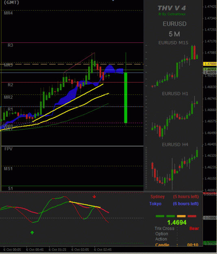Click the MS1 support level label
This screenshot has width=217, height=254.
8,169
